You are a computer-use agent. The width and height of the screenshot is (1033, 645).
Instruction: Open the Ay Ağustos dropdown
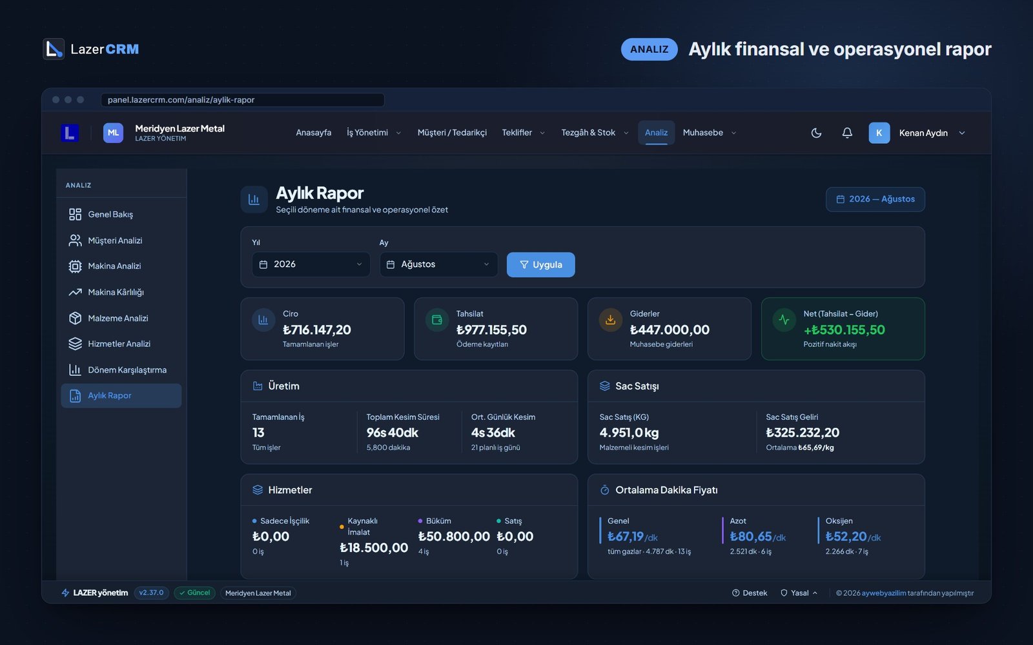tap(438, 264)
